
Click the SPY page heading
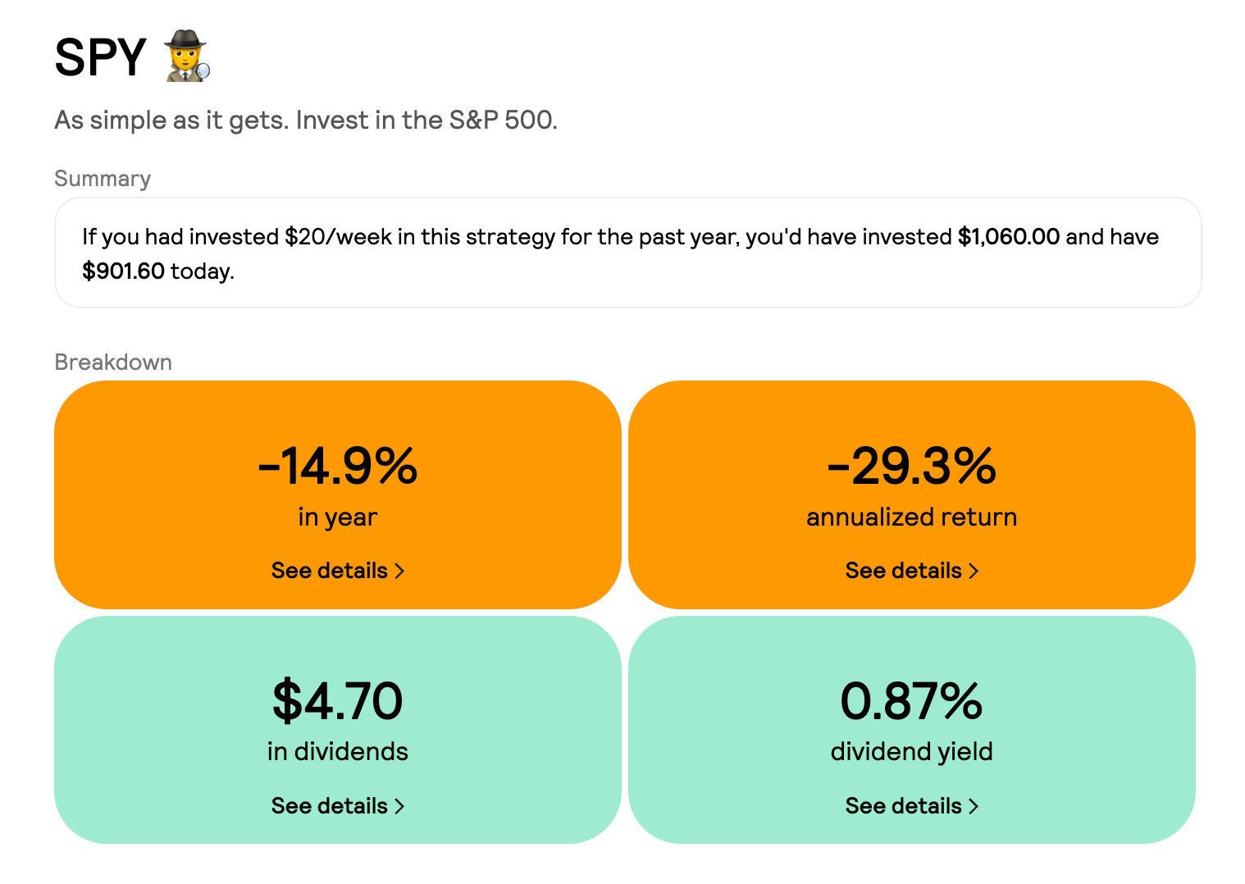[x=100, y=57]
